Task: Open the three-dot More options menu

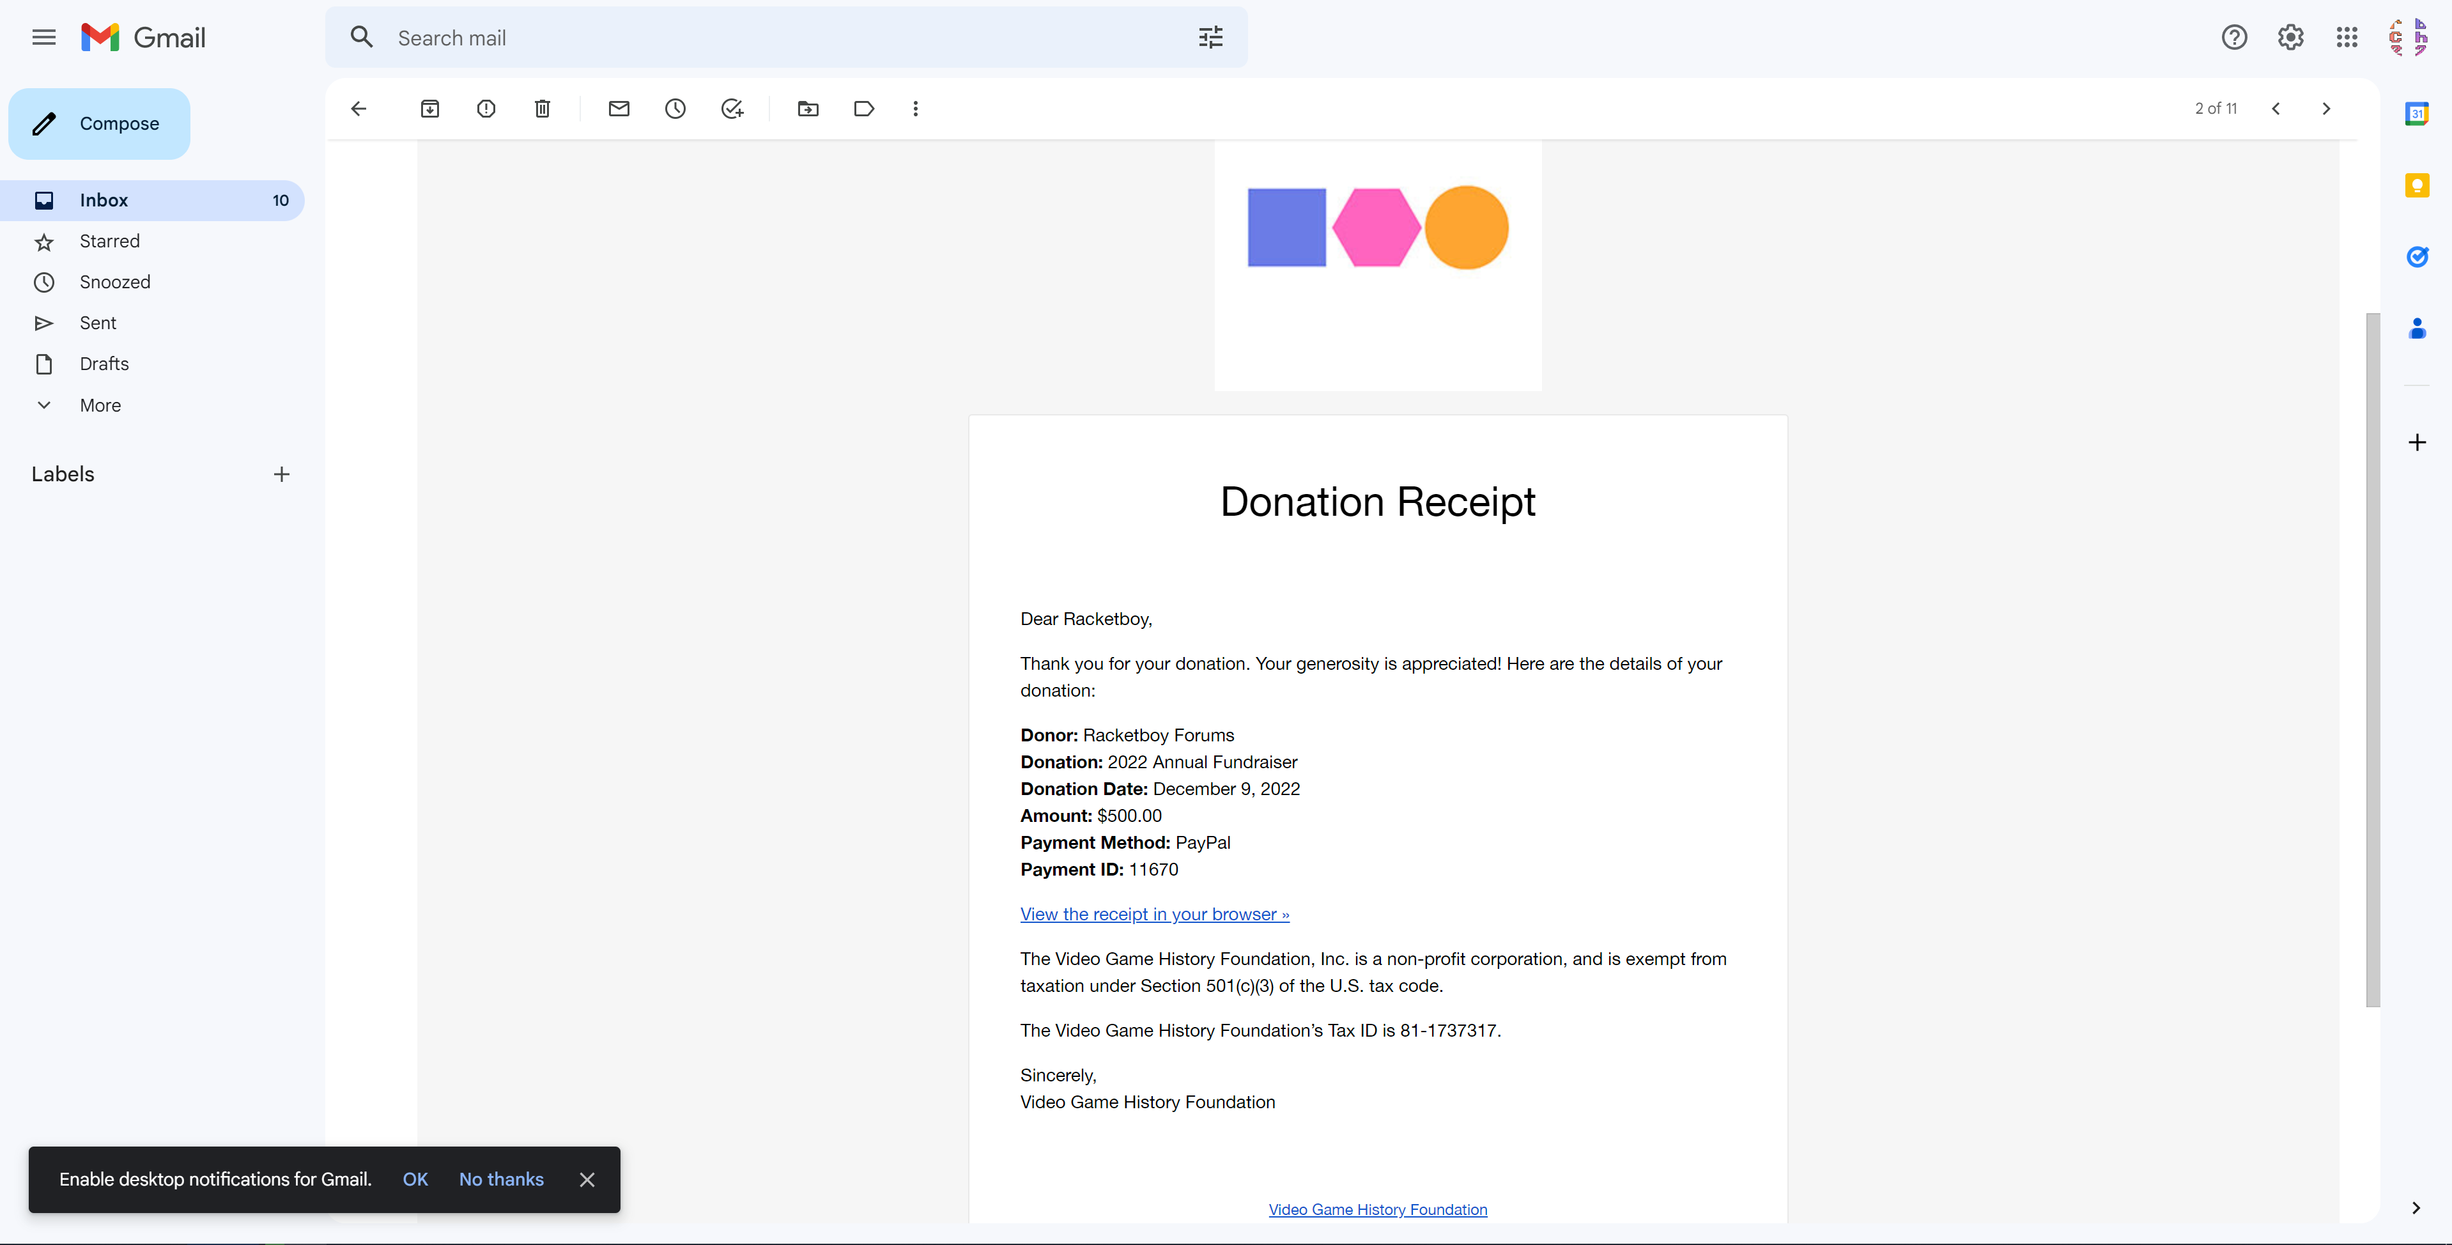Action: coord(916,109)
